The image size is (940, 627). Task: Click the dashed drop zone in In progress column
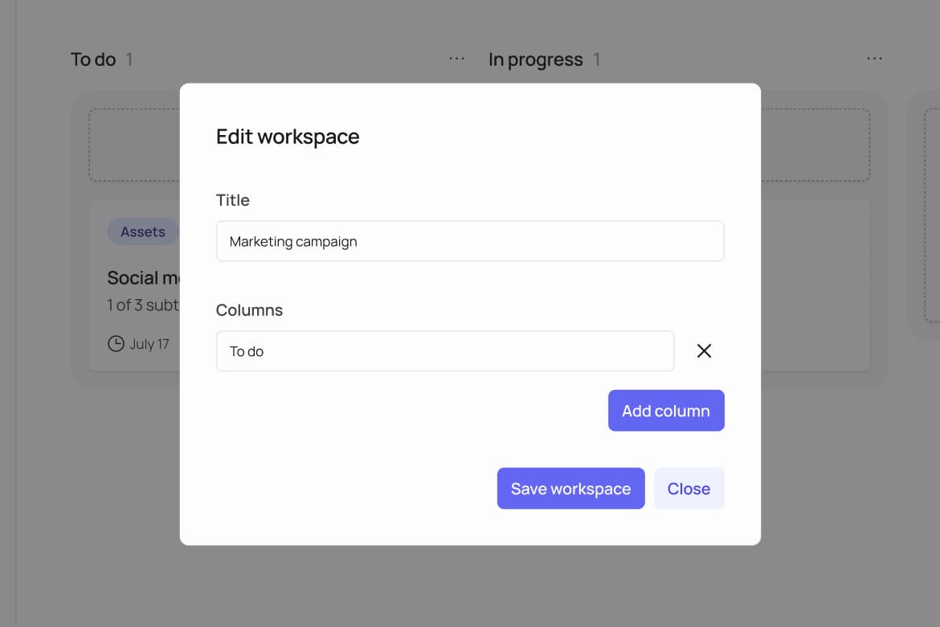pyautogui.click(x=815, y=145)
